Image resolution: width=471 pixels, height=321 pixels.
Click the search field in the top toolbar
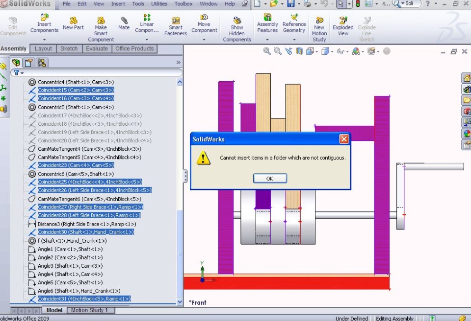tap(412, 3)
